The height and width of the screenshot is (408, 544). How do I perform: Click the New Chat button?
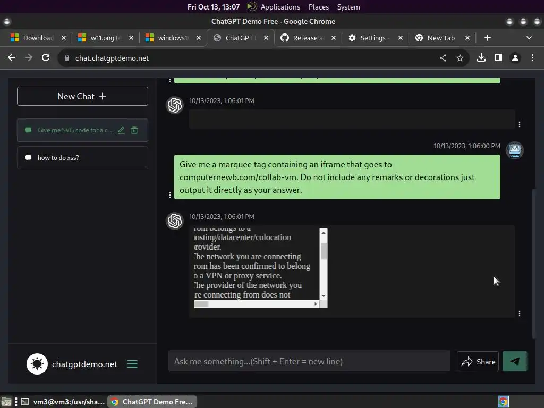(82, 96)
